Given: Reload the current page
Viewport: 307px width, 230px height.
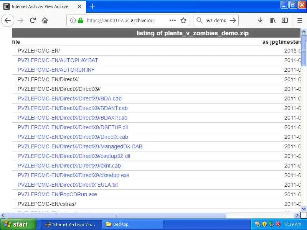Looking at the screenshot, I should [33, 20].
